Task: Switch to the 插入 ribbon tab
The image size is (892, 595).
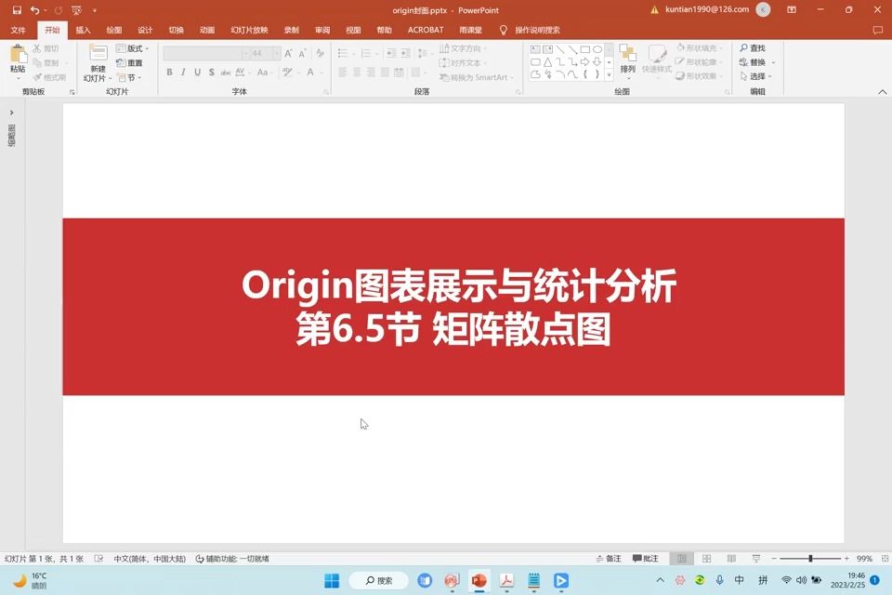Action: pos(82,29)
